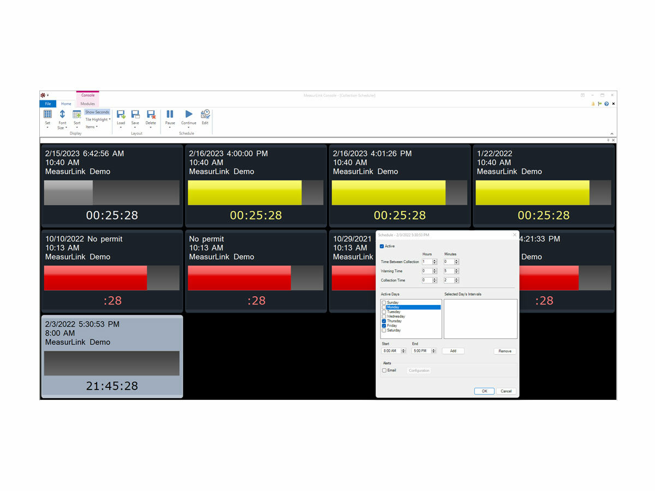Viewport: 655px width, 491px height.
Task: Open the ribbon display options icon
Action: click(582, 95)
